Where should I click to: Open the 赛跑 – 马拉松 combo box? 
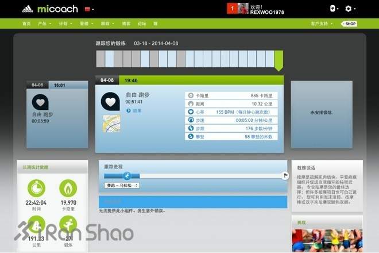[x=122, y=186]
